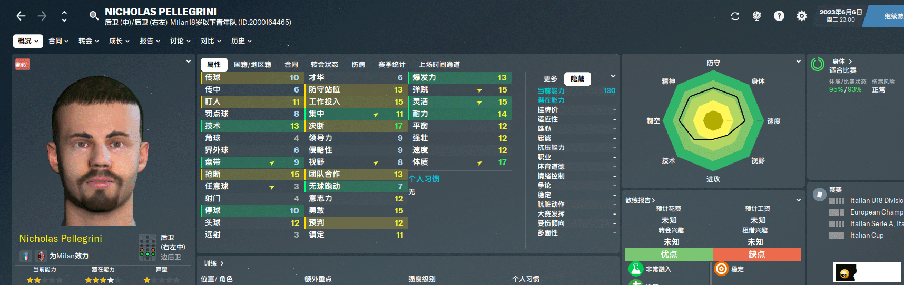Viewport: 904px width, 285px height.
Task: Select the 隐藏 toggle option
Action: (577, 78)
